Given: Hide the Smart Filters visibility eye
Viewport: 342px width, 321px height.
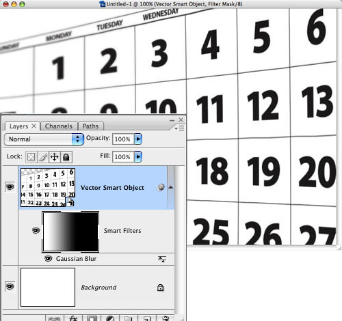Looking at the screenshot, I should coord(36,231).
